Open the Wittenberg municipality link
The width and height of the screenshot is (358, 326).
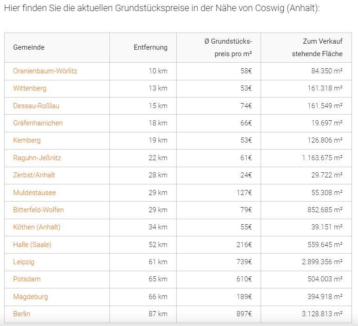30,89
